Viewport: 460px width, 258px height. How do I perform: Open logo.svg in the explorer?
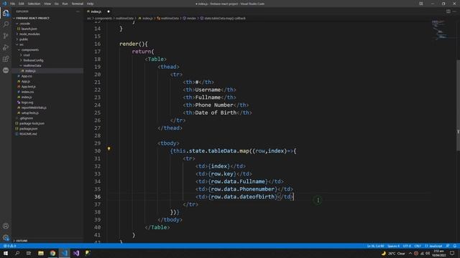pyautogui.click(x=27, y=102)
